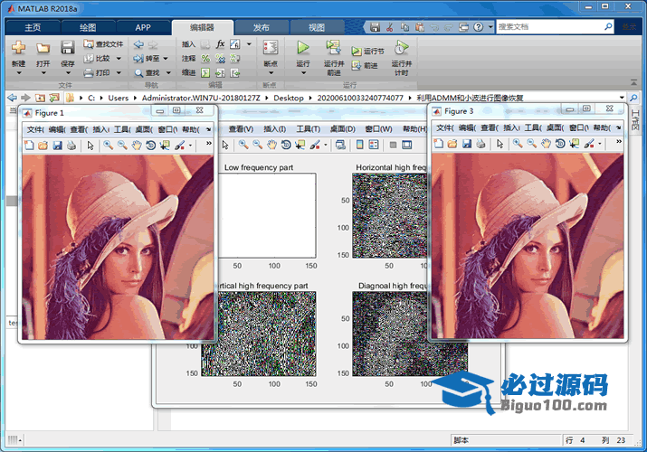Viewport: 647px width, 452px height.
Task: Switch to the 发布 (Publish) tab
Action: 261,28
